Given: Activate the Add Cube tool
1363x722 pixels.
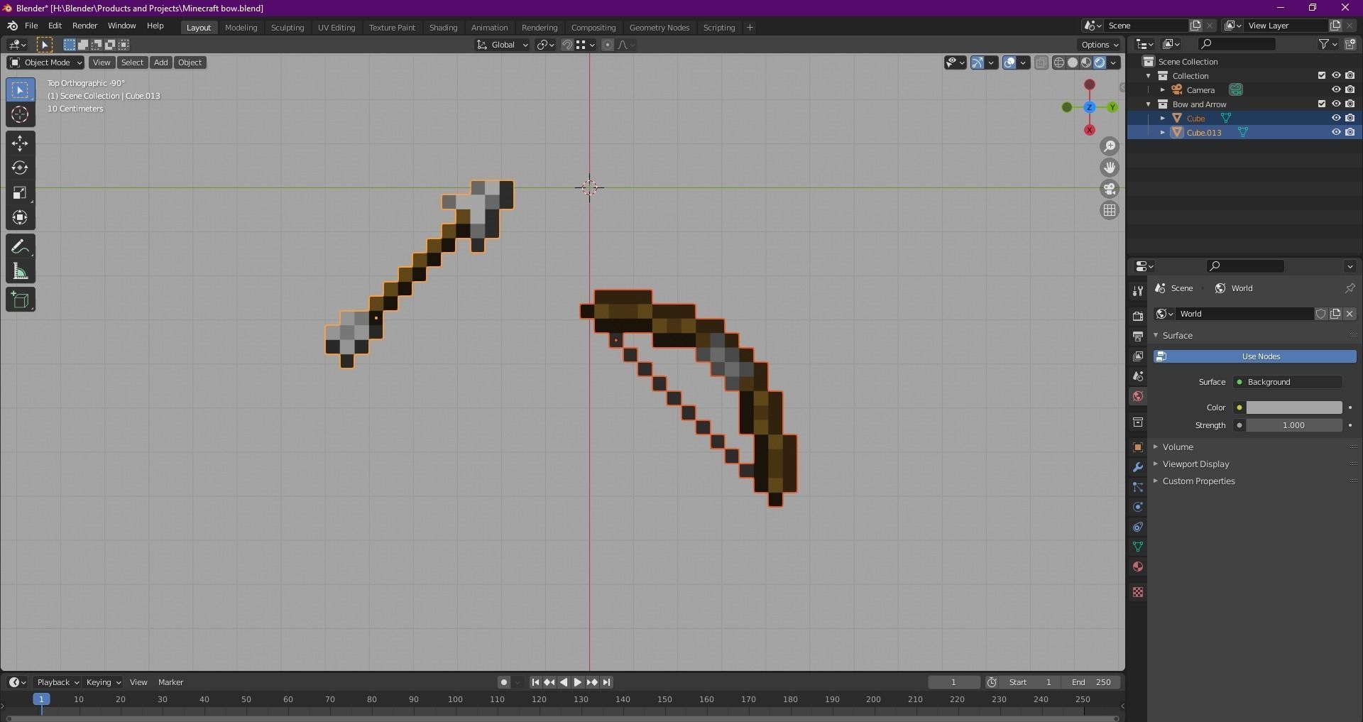Looking at the screenshot, I should click(x=19, y=299).
